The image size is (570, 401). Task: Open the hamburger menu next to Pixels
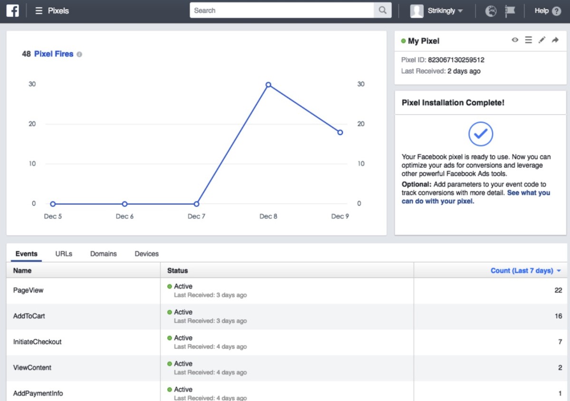pos(39,10)
